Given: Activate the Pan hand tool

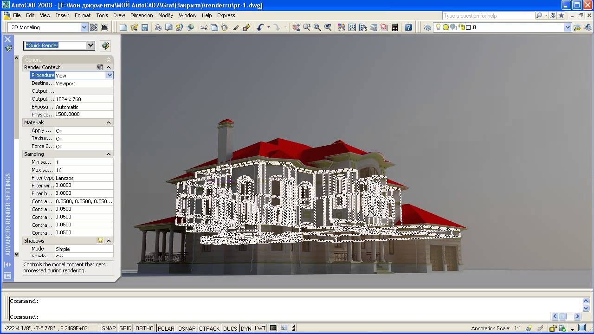Looking at the screenshot, I should [x=296, y=27].
